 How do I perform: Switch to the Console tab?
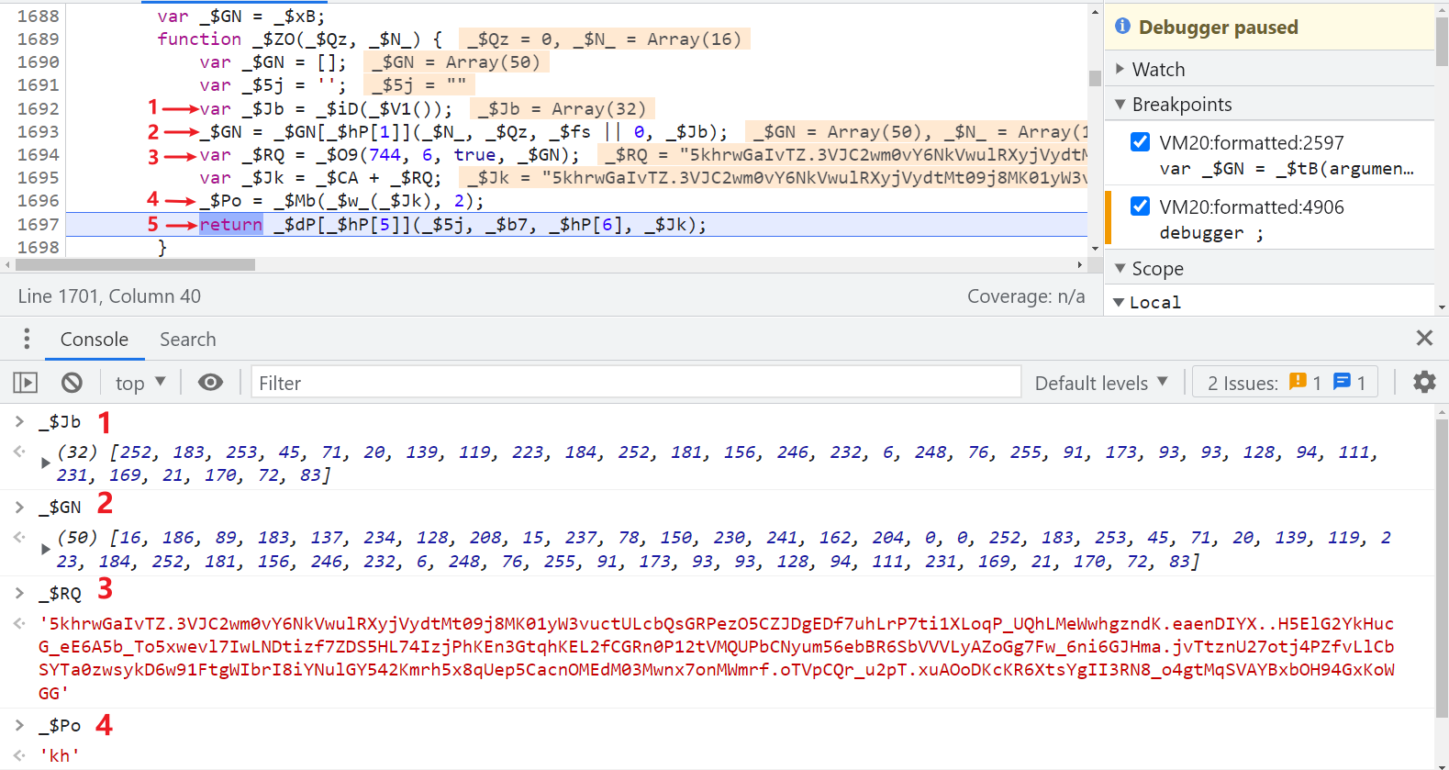[94, 339]
